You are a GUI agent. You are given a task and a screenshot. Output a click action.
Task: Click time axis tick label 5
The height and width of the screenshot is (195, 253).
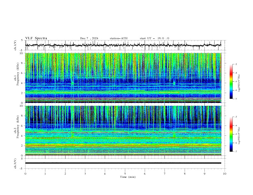pyautogui.click(x=125, y=174)
